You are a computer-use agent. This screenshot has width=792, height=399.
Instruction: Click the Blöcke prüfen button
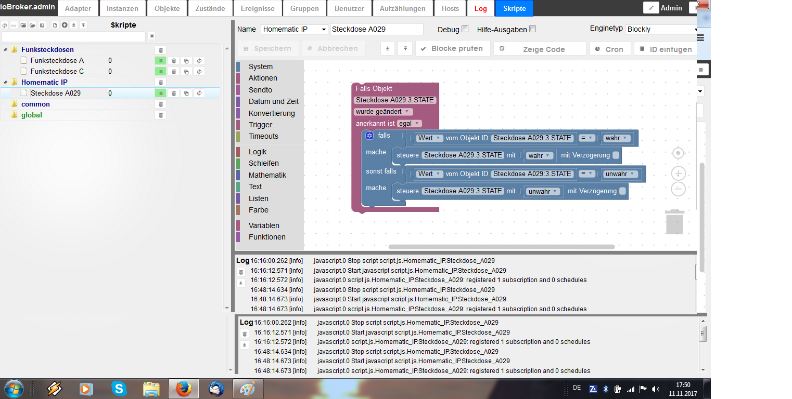tap(453, 48)
